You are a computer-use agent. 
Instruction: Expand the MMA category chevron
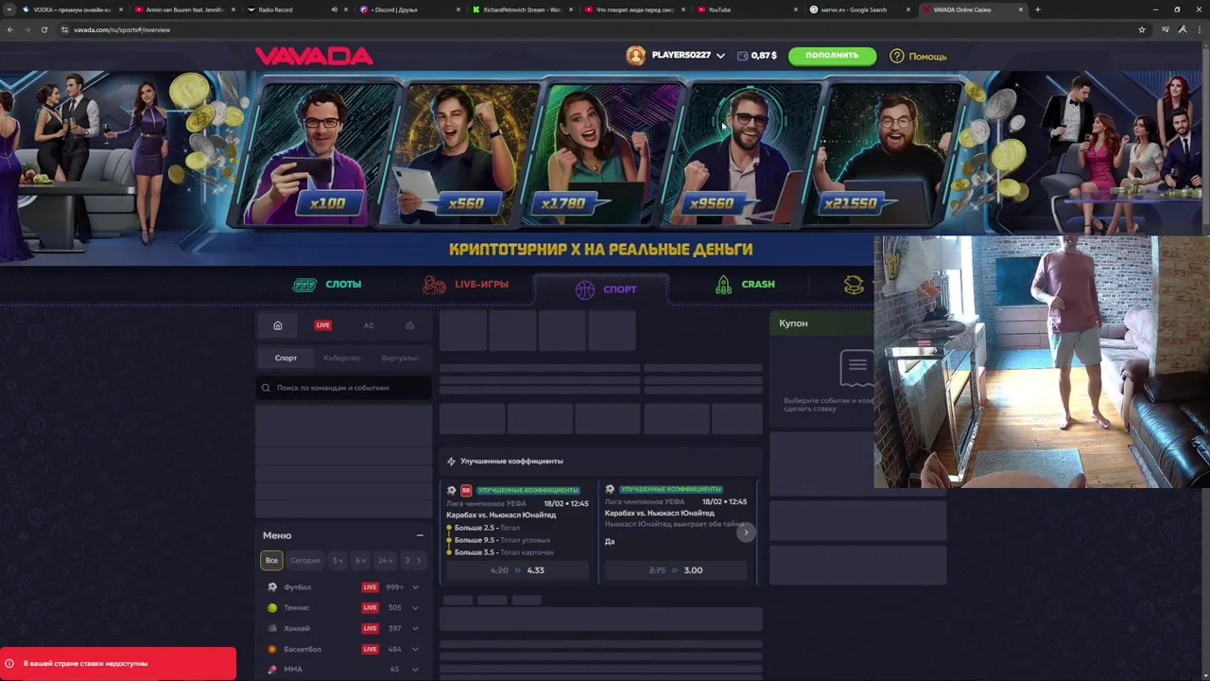pyautogui.click(x=415, y=670)
